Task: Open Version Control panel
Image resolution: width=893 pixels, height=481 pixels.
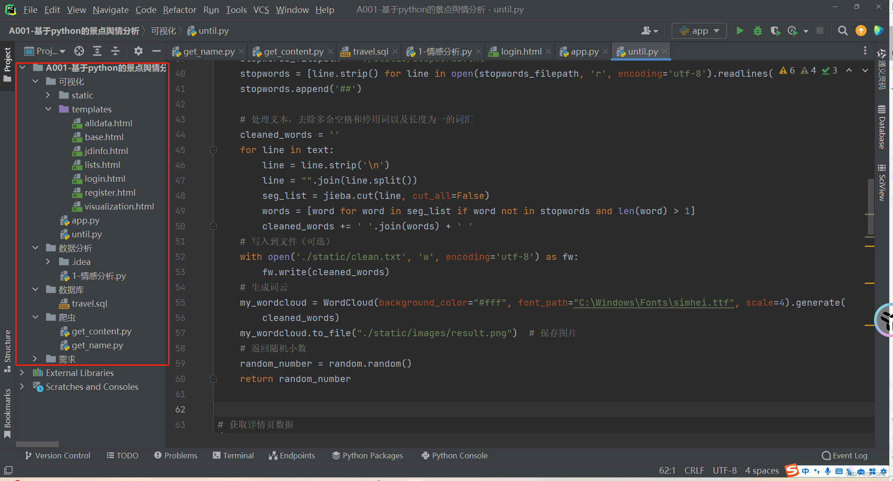Action: pos(58,456)
